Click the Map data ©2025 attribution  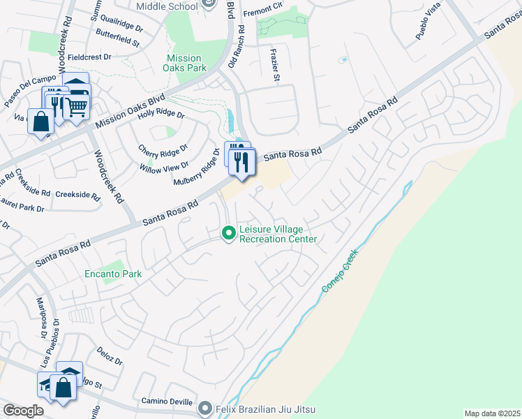492,413
